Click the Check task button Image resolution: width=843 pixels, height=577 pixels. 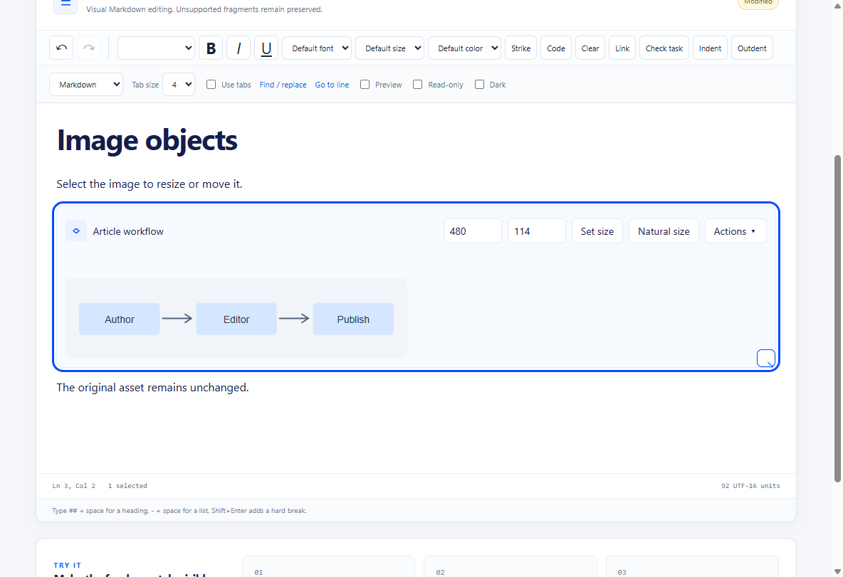pyautogui.click(x=664, y=48)
